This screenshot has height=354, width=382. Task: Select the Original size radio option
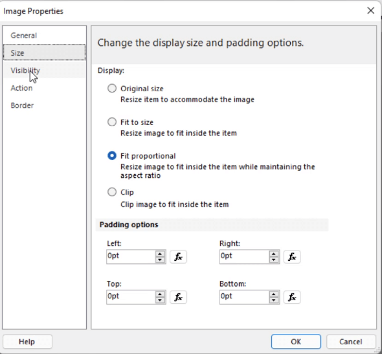tap(112, 89)
